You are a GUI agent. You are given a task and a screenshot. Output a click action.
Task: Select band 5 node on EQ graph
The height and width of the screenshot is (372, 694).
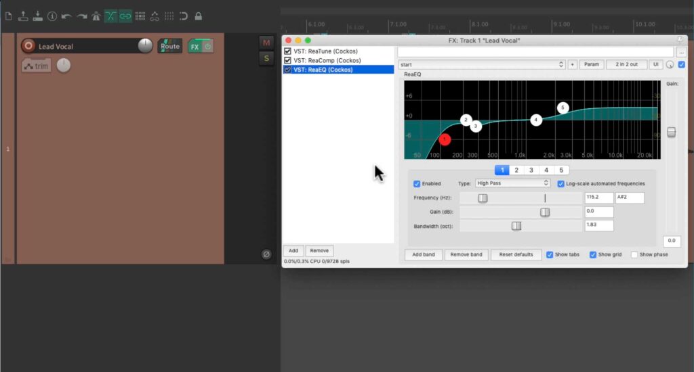(563, 108)
